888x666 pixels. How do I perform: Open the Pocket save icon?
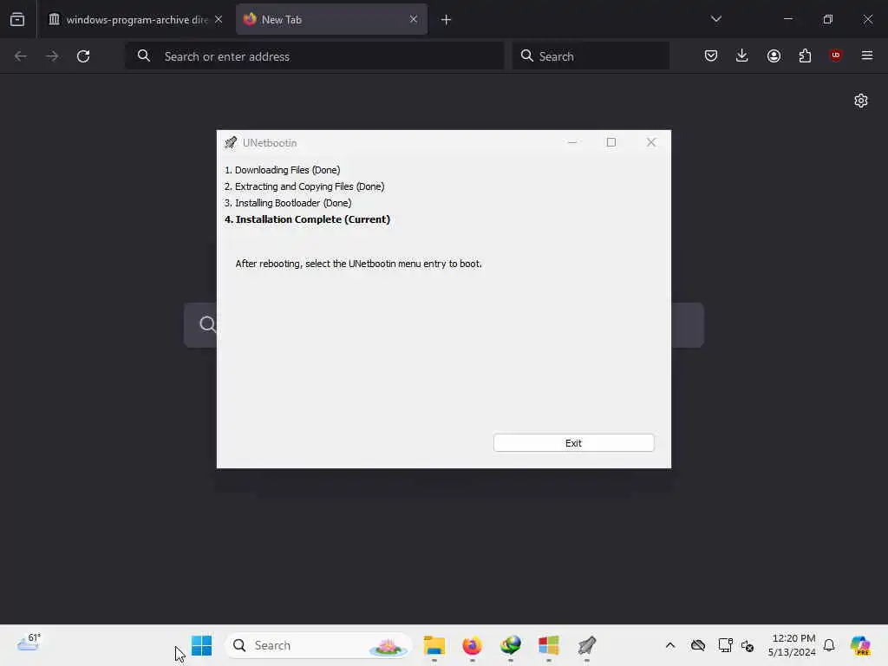[711, 55]
